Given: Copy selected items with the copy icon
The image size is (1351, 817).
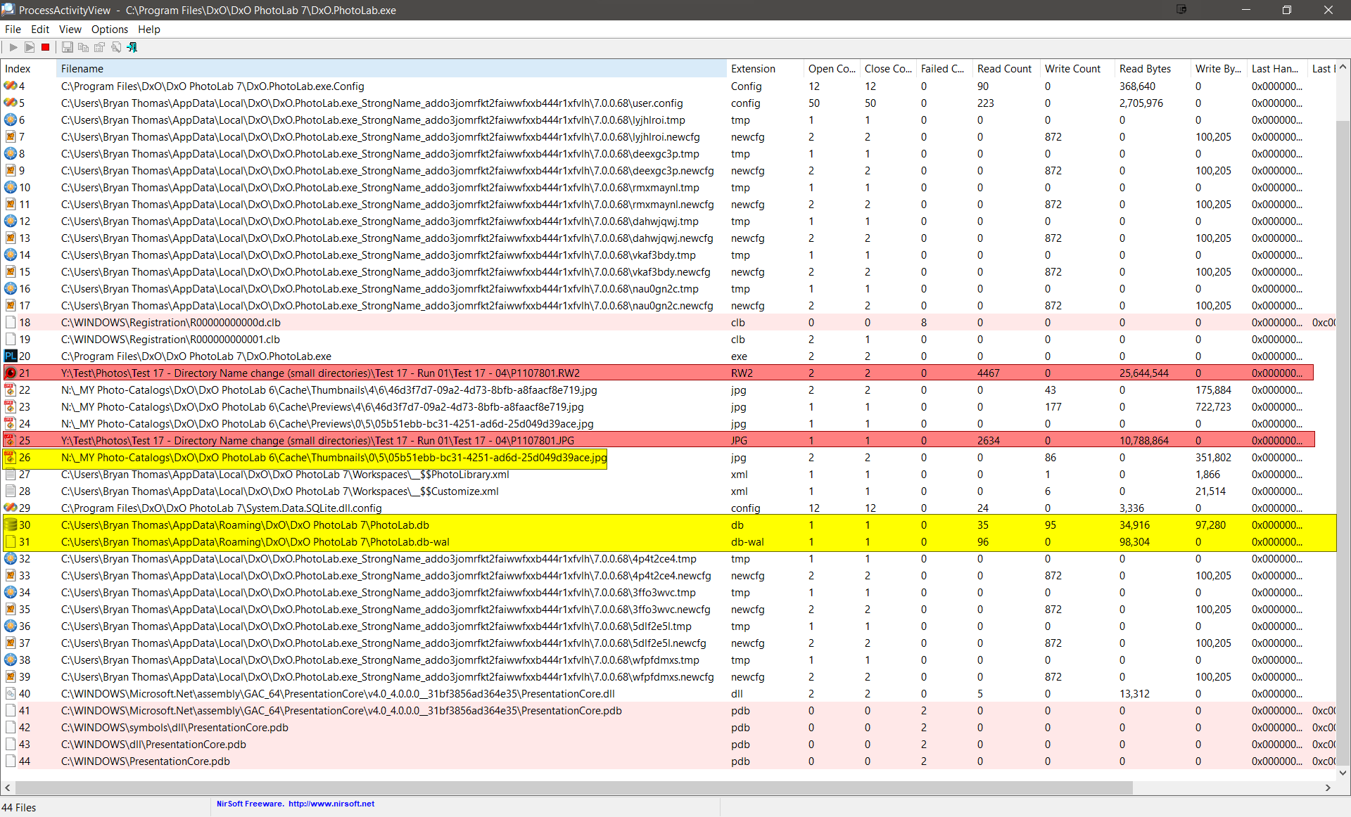Looking at the screenshot, I should tap(83, 47).
